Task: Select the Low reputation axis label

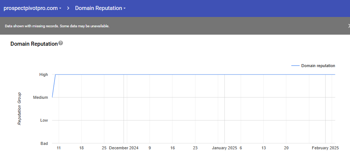Action: (44, 120)
